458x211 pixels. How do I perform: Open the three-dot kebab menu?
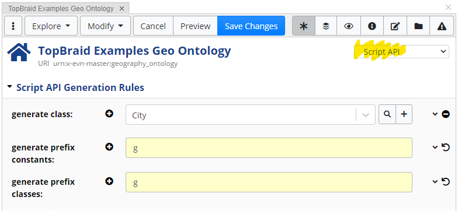pyautogui.click(x=13, y=26)
